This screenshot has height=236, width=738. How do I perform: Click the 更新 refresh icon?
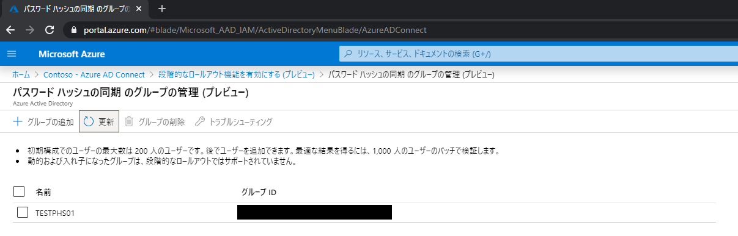point(89,121)
